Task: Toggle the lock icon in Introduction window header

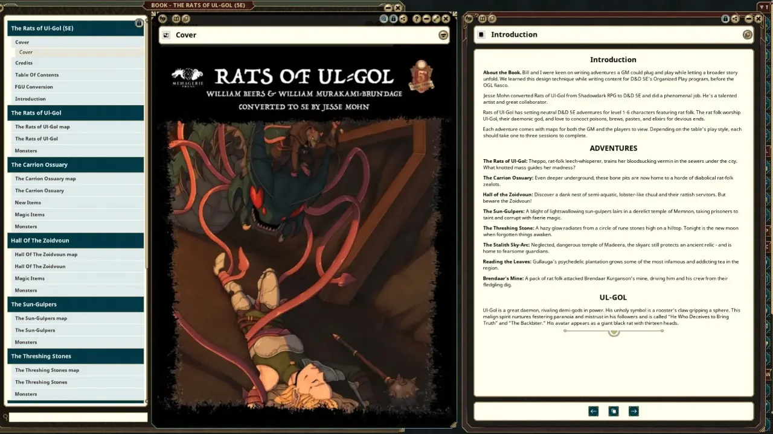Action: pos(725,19)
